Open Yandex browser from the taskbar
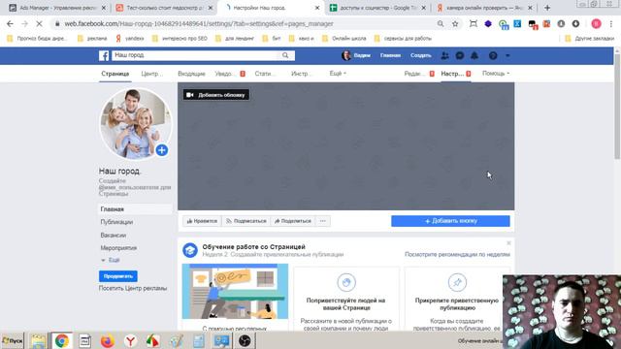This screenshot has height=349, width=621. tap(130, 340)
